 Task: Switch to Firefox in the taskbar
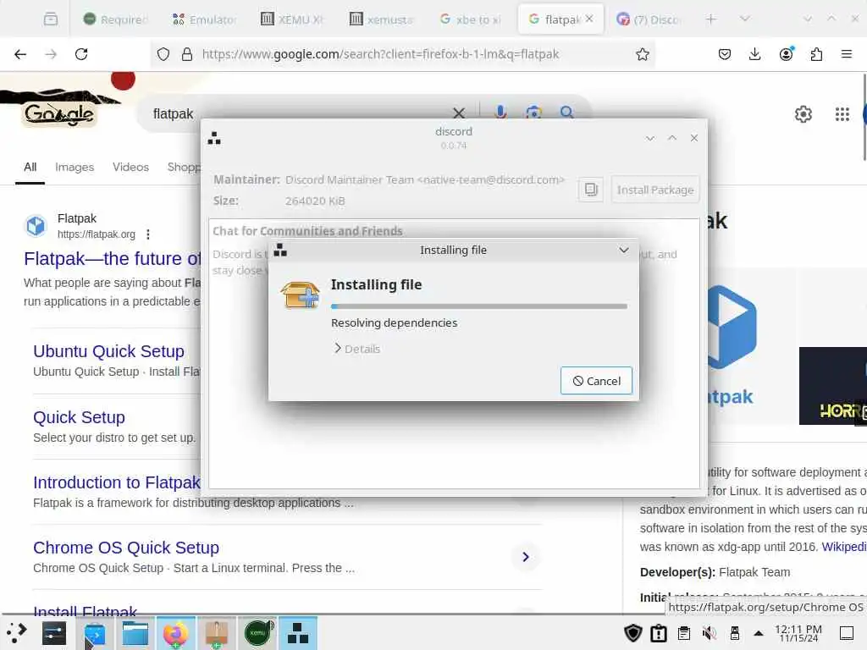coord(175,633)
